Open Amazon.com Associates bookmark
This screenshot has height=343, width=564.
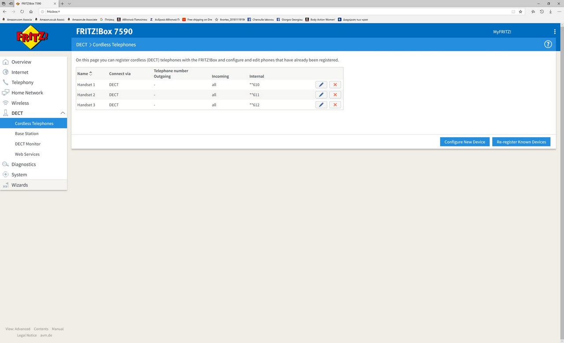click(x=18, y=19)
